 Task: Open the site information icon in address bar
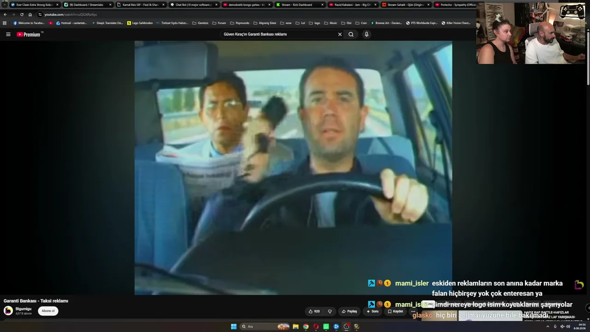(40, 14)
